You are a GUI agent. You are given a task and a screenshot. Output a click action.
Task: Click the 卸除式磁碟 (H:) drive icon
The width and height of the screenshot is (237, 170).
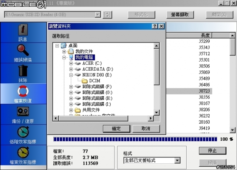pyautogui.click(x=78, y=98)
